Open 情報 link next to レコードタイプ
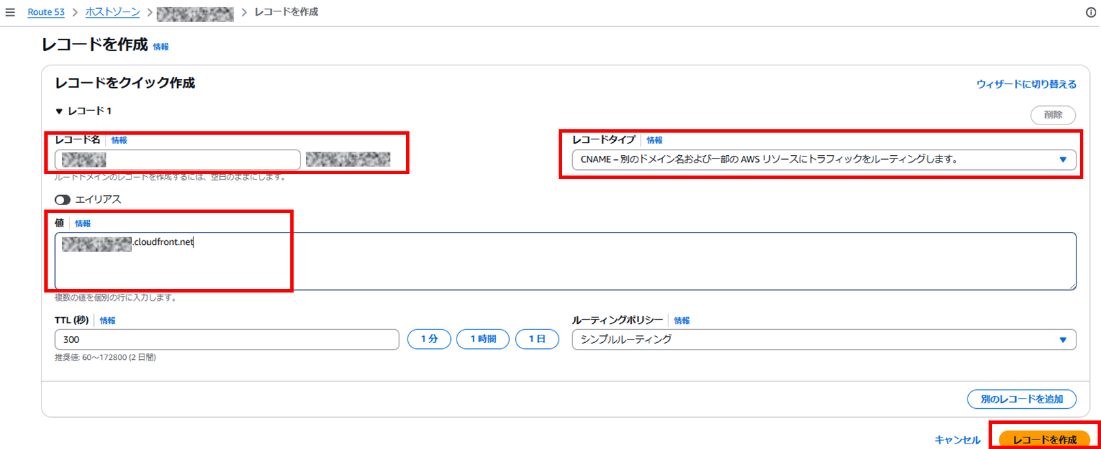This screenshot has width=1101, height=449. [655, 140]
